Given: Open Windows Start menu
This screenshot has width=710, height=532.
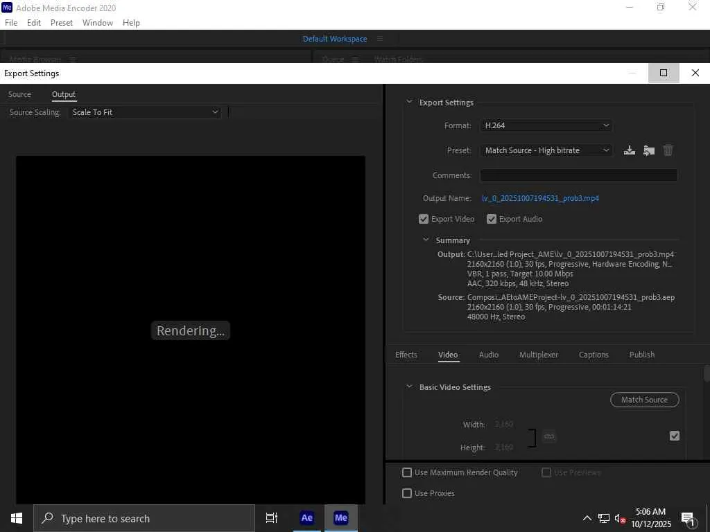Looking at the screenshot, I should (x=17, y=518).
